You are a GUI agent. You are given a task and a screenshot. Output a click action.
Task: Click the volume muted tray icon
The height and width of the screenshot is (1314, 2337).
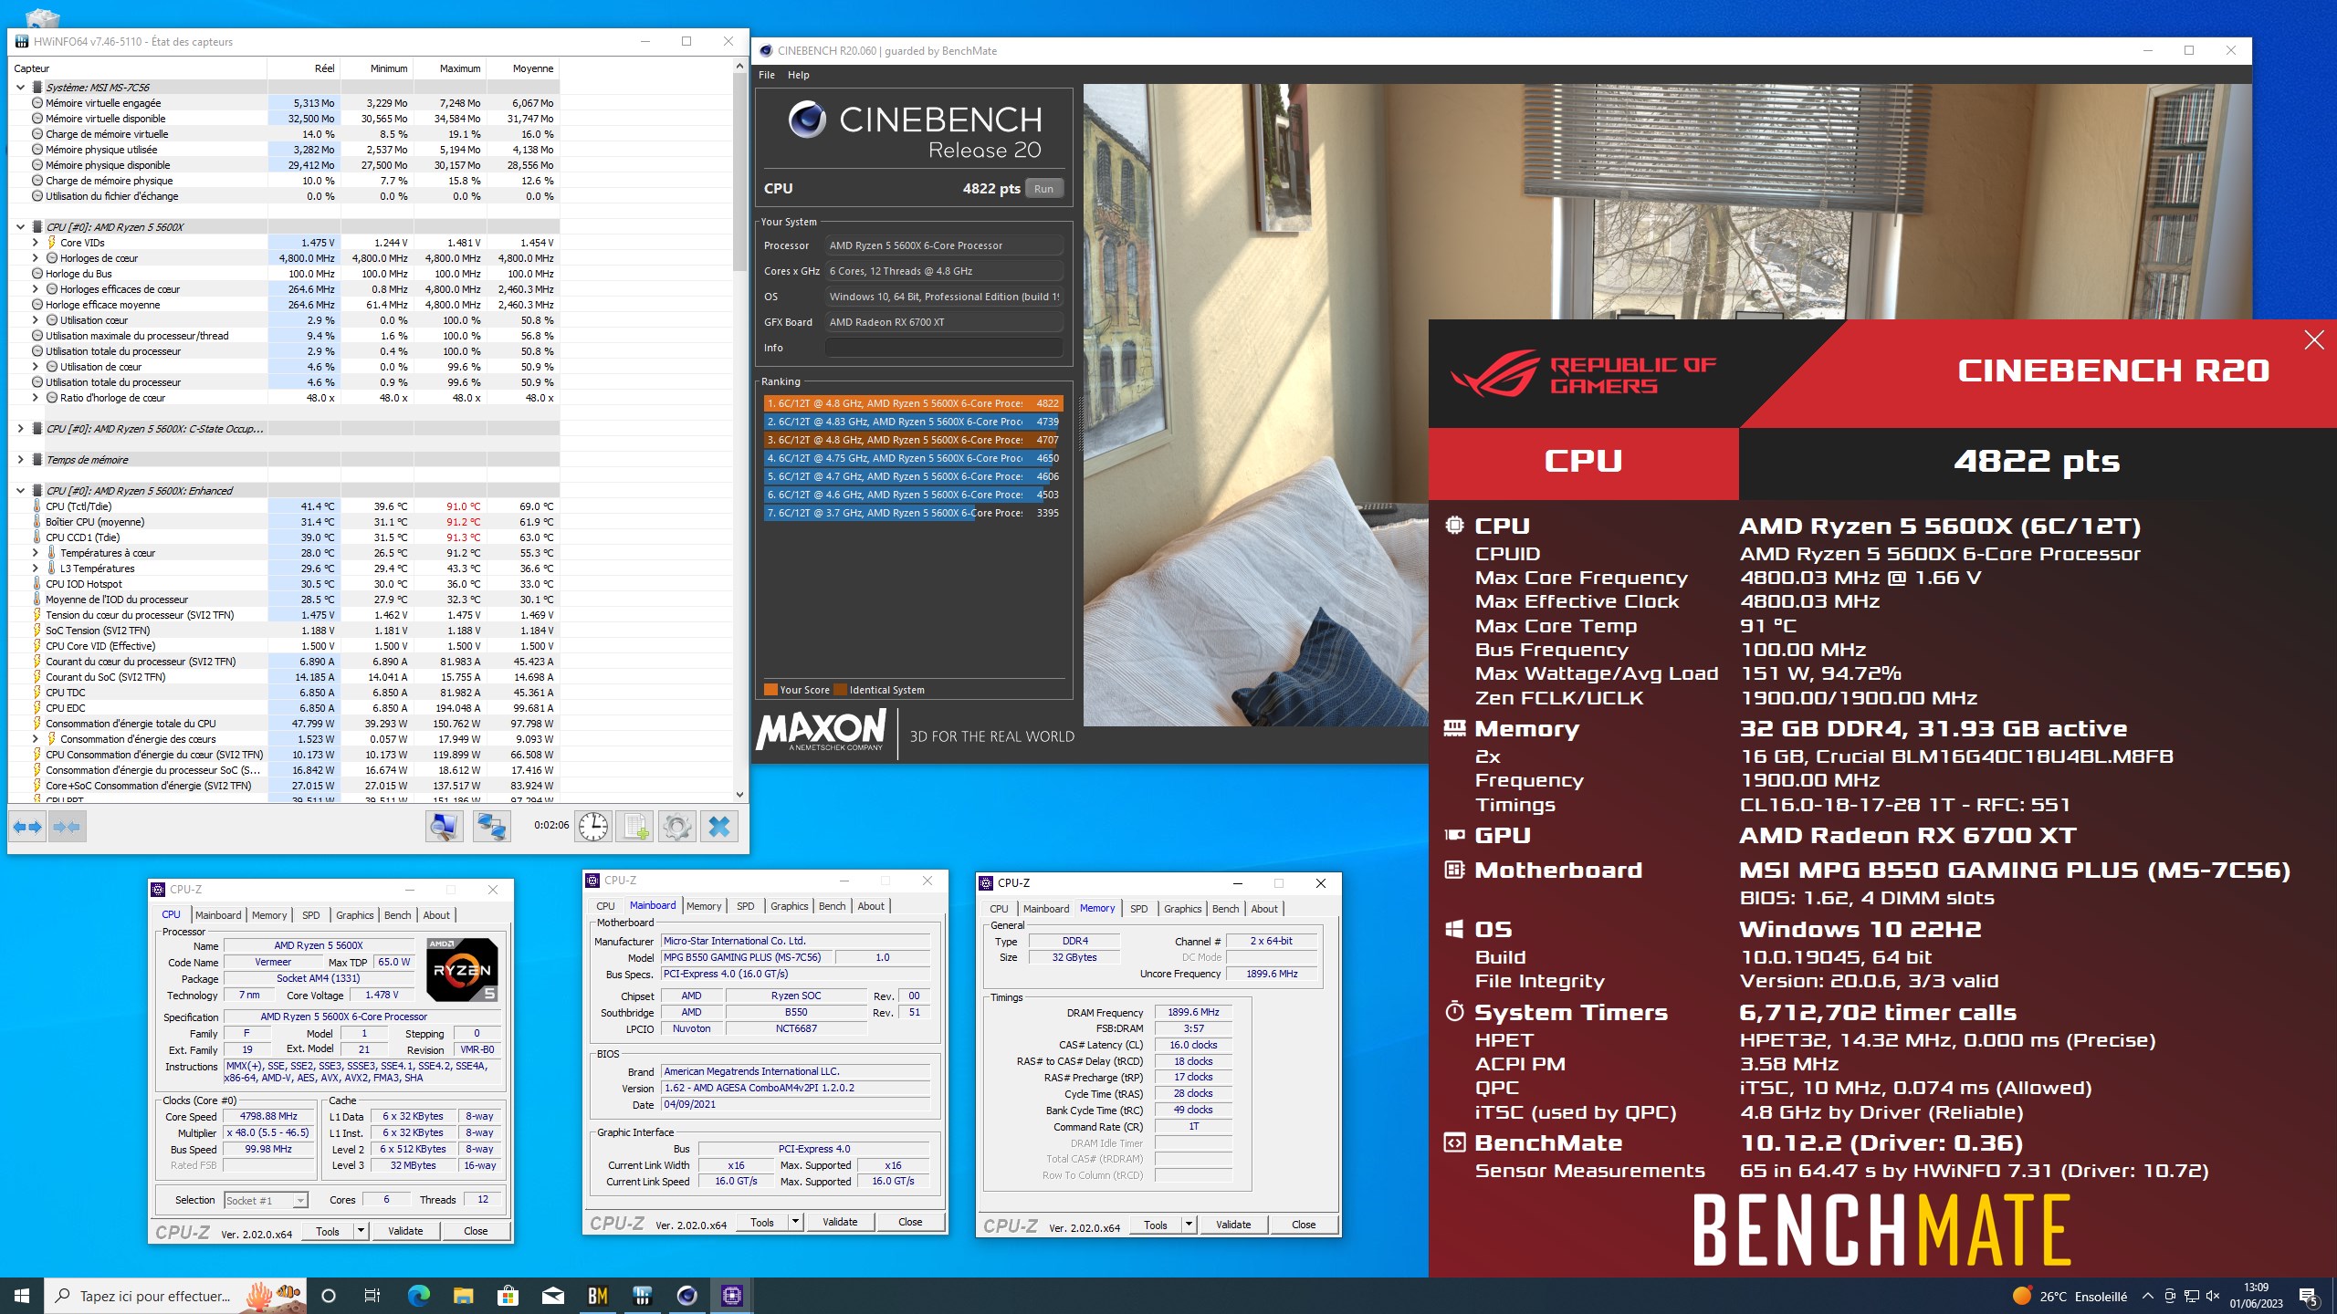pos(2213,1296)
